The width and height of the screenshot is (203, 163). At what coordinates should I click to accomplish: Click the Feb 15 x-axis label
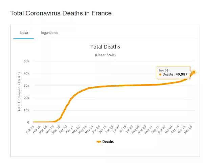point(30,129)
